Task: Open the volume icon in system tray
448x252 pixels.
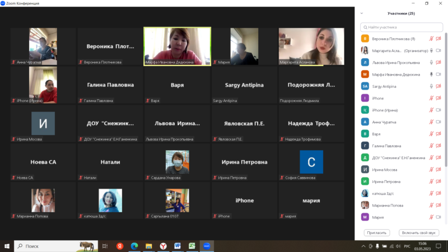Action: click(398, 246)
